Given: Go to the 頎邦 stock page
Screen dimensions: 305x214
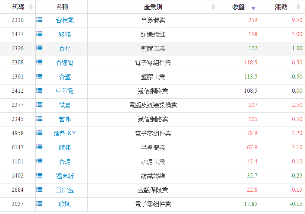Looking at the screenshot, I should pos(65,148).
